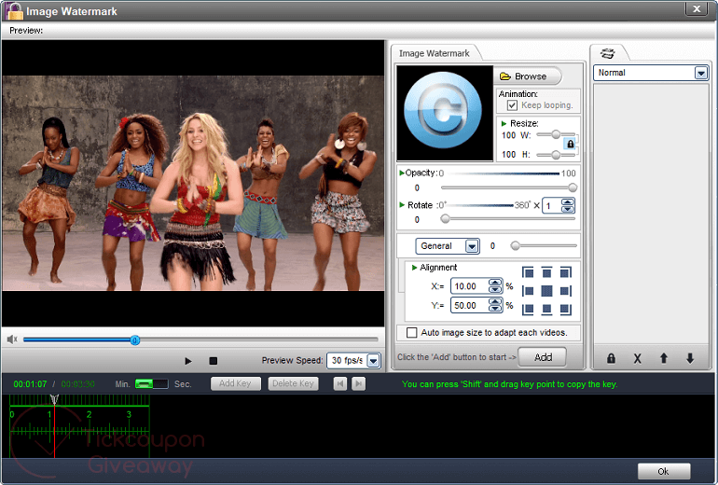Increase the rotate multiplier stepper
Screen dimensions: 718x485
[568, 202]
